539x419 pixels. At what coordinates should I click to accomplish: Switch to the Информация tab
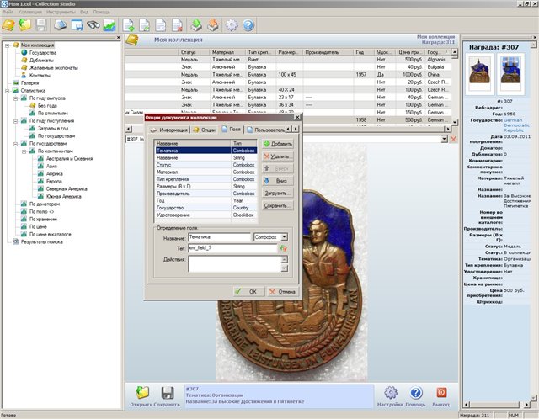click(x=168, y=130)
